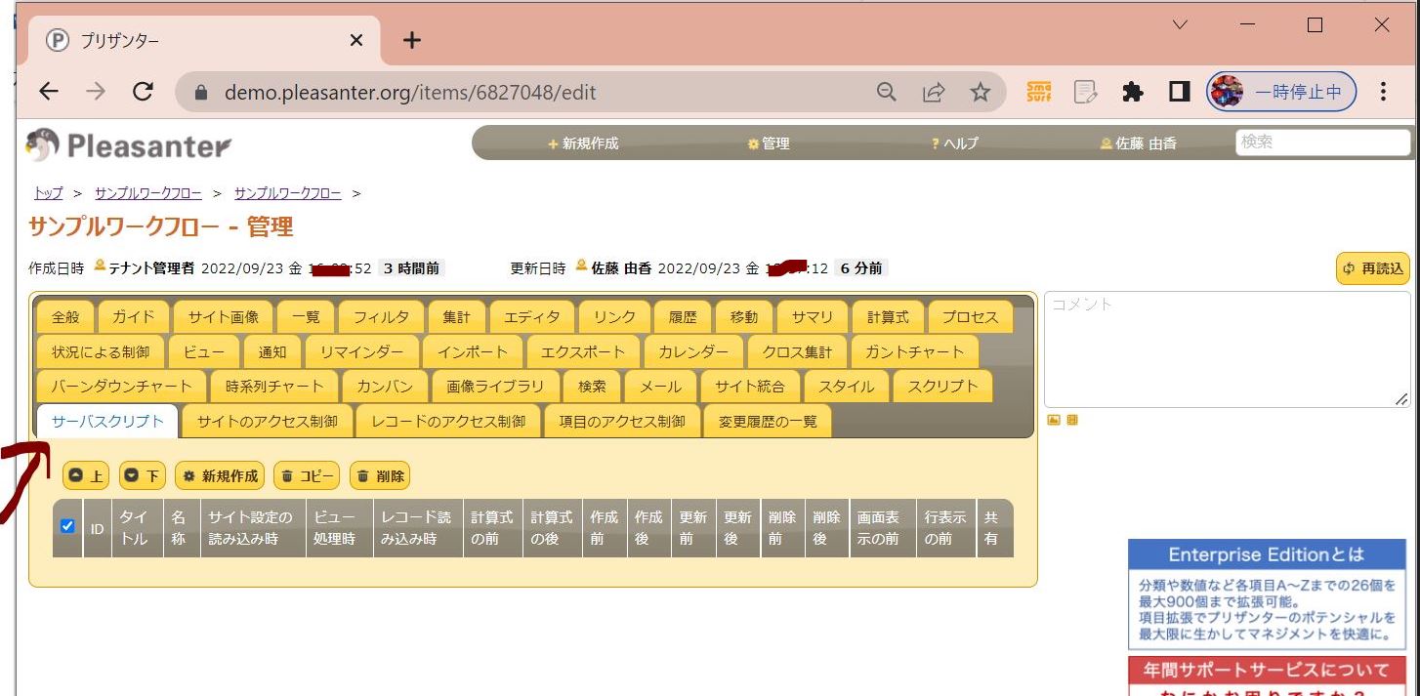The image size is (1420, 696).
Task: Click the share page icon in address bar
Action: click(x=934, y=93)
